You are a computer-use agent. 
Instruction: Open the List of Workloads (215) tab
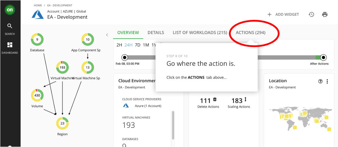click(x=200, y=33)
